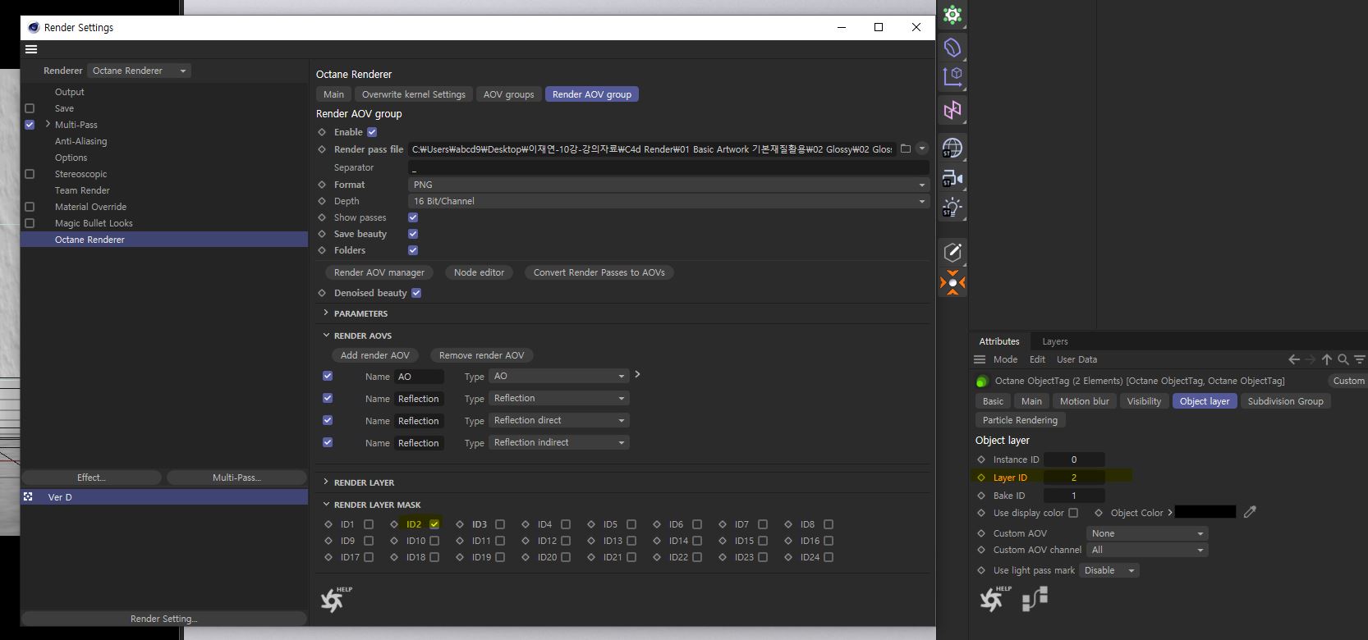Click the Attributes filter icon

[x=1360, y=359]
